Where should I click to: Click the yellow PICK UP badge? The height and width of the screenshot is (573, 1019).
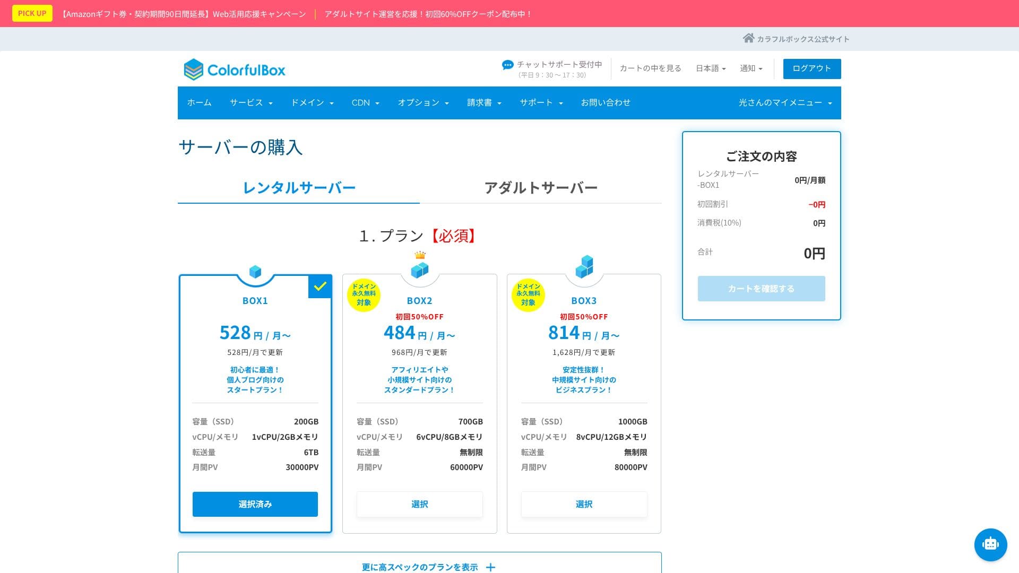32,13
